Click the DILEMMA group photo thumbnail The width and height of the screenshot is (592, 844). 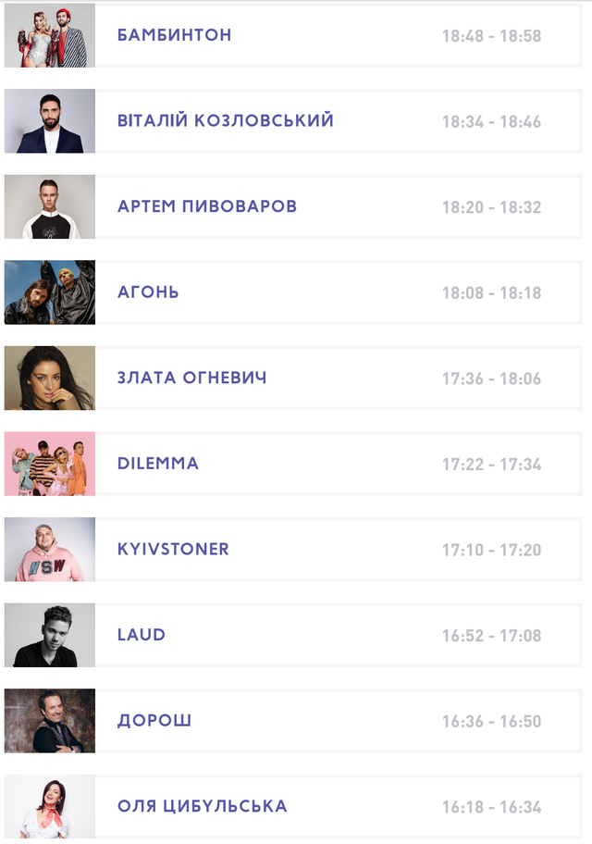pos(50,464)
